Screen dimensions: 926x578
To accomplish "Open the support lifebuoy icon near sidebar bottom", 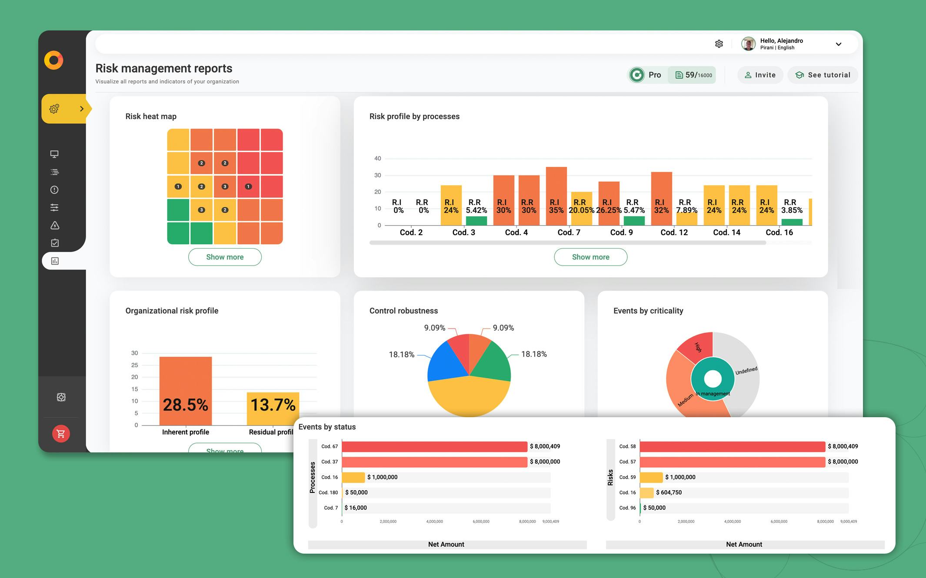I will point(61,397).
